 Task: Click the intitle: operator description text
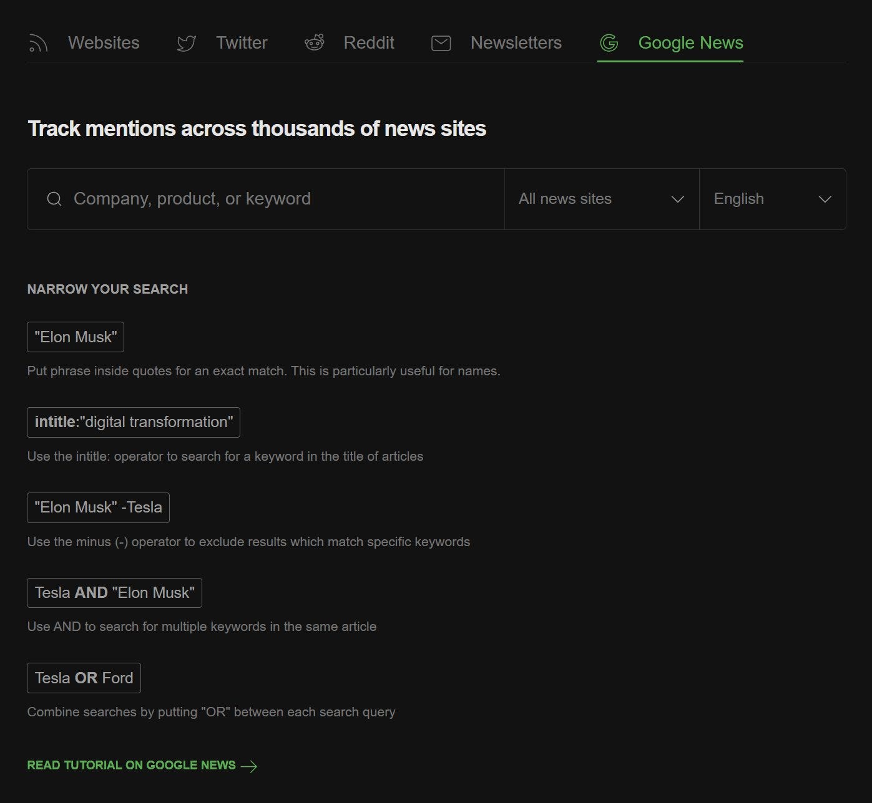coord(225,456)
